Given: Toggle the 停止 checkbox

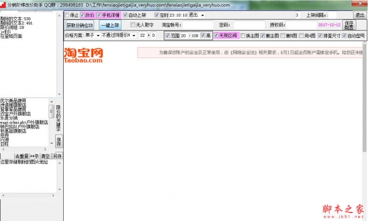Looking at the screenshot, I should tap(67, 15).
